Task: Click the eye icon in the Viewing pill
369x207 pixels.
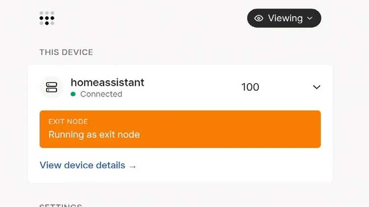Action: 259,18
